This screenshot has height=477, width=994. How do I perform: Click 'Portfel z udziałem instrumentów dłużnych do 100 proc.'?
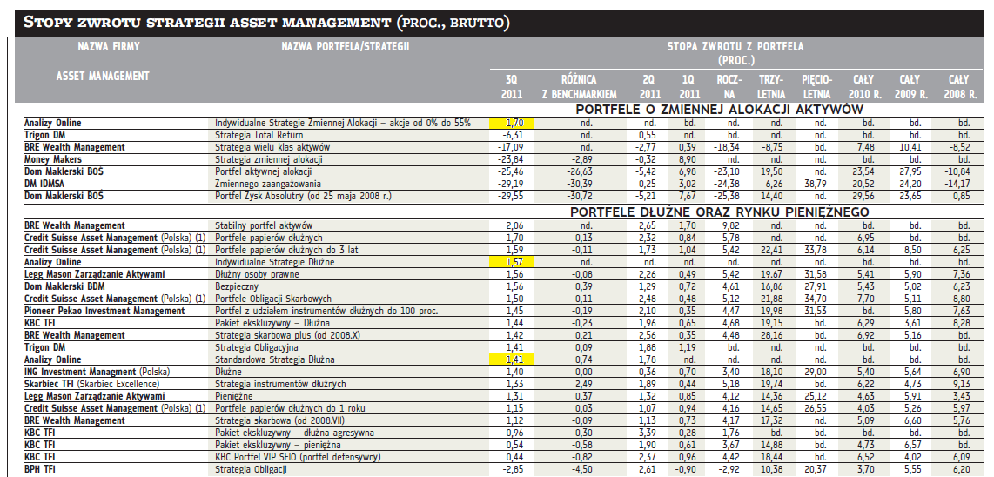[326, 311]
